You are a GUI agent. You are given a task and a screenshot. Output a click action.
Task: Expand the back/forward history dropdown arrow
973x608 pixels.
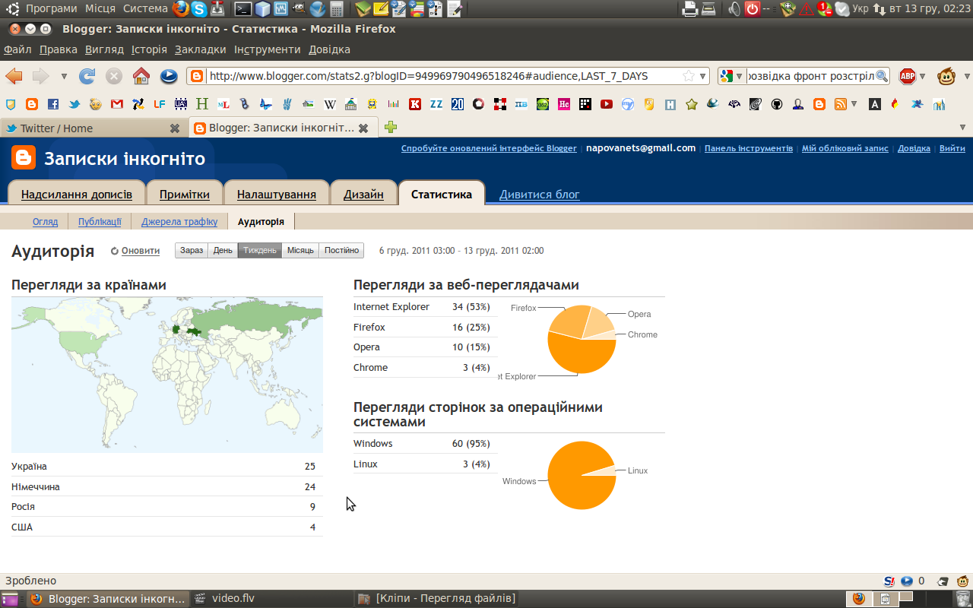coord(64,76)
